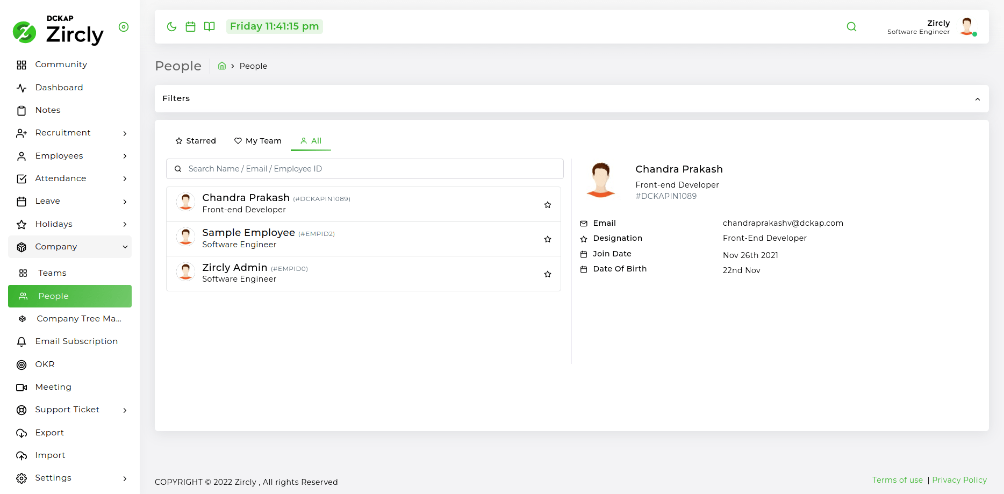The image size is (1004, 494).
Task: Star Chandra Prakash in the list
Action: coord(547,205)
